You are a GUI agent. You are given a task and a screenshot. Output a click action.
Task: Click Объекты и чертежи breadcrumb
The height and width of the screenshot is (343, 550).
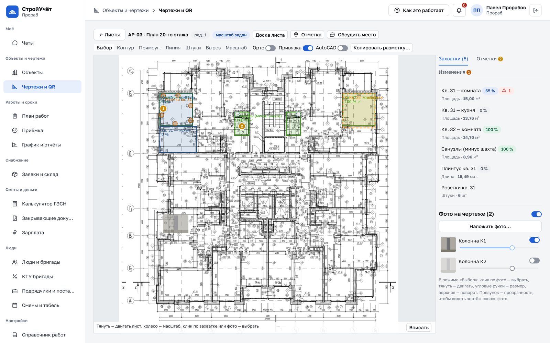pyautogui.click(x=125, y=10)
